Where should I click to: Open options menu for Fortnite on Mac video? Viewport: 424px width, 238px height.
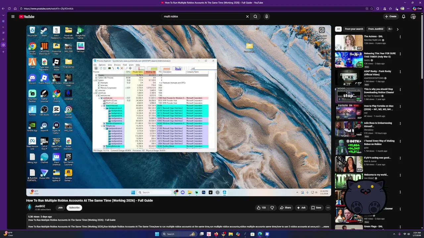(400, 106)
